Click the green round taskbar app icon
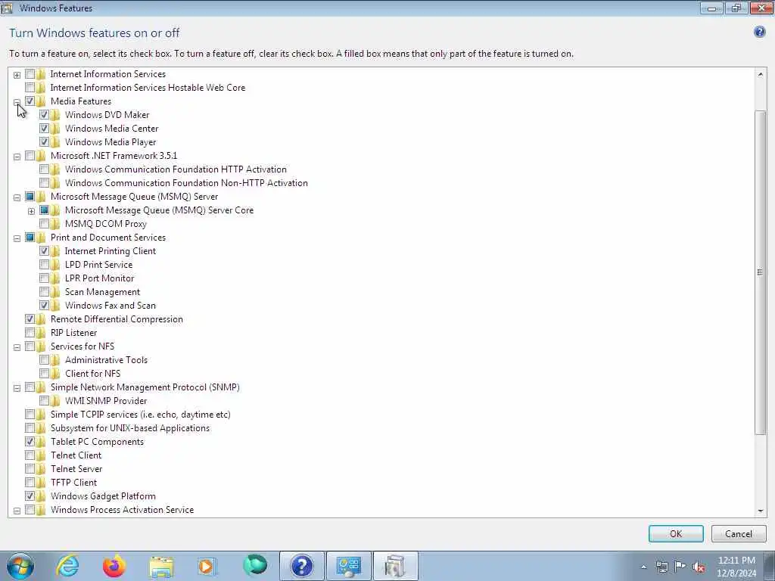Screen dimensions: 775x581 point(254,565)
